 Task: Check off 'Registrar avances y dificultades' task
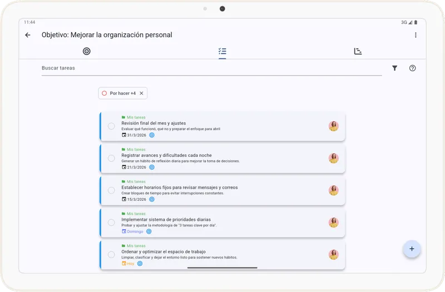(111, 159)
